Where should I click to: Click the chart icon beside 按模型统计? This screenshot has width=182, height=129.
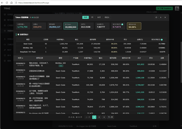18,34
